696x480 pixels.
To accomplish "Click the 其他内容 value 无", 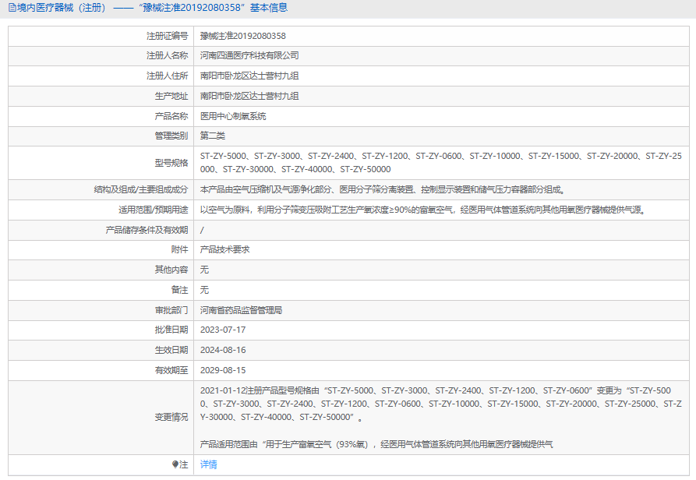I will click(204, 270).
